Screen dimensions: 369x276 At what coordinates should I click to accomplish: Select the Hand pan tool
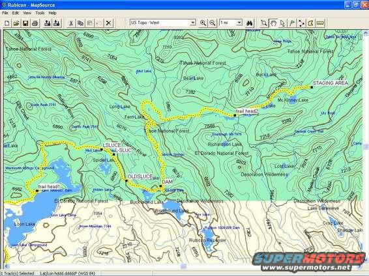click(x=273, y=23)
